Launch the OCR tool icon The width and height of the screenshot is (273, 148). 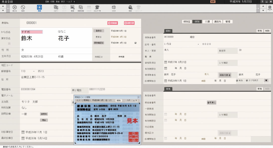click(x=114, y=8)
